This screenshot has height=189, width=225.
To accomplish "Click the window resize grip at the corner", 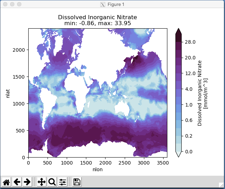I will pos(222,185).
